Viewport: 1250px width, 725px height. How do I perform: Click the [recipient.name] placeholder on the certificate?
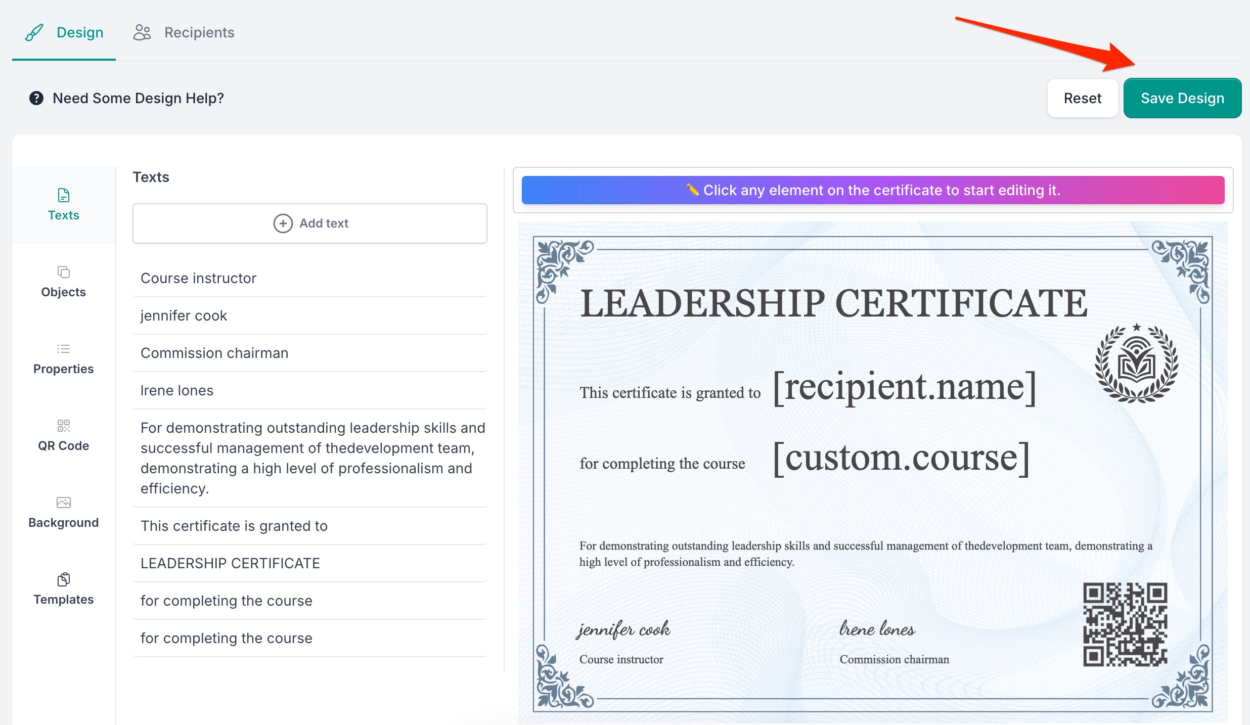(904, 387)
